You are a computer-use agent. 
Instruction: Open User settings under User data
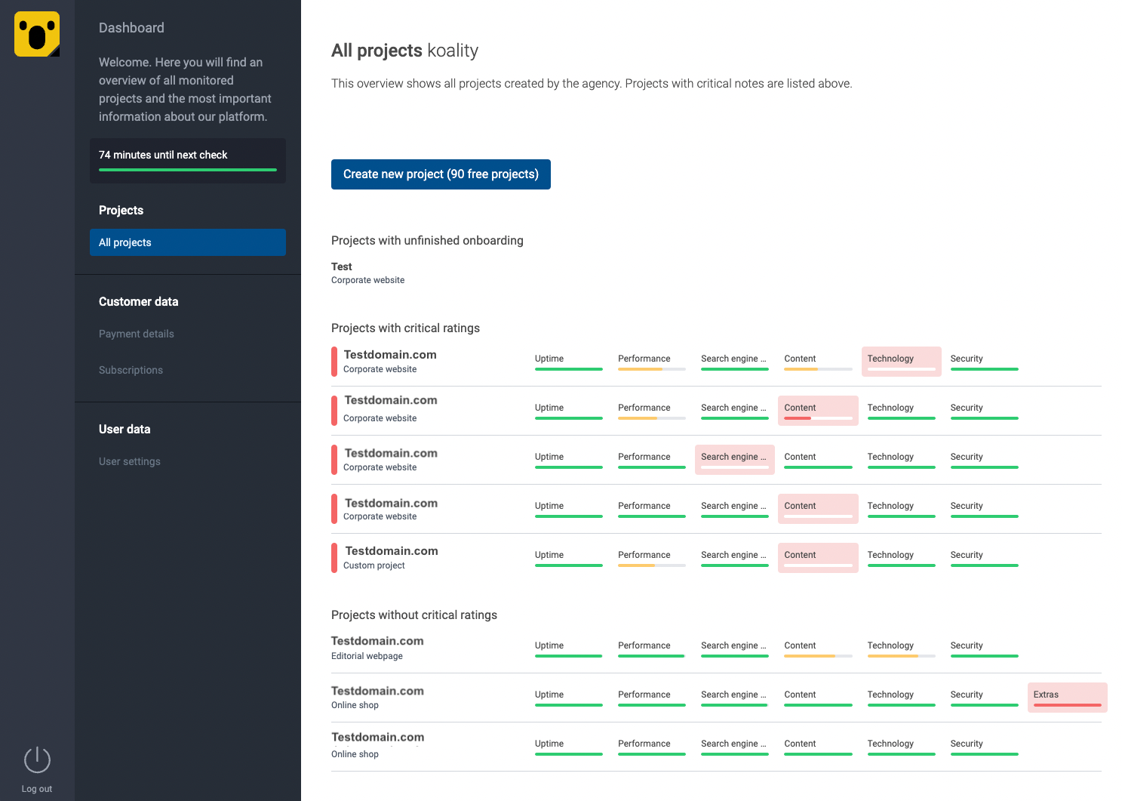[x=129, y=461]
